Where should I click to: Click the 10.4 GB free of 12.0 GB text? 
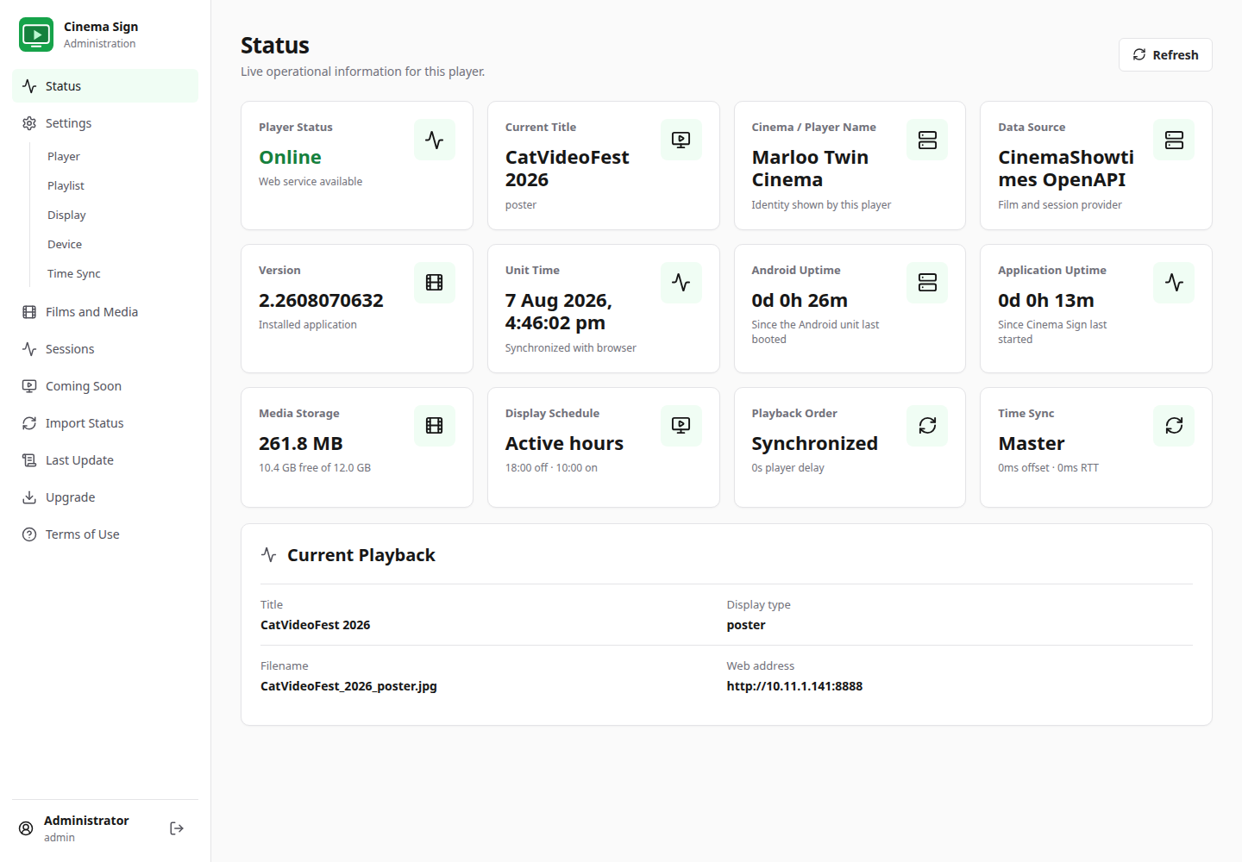click(315, 468)
